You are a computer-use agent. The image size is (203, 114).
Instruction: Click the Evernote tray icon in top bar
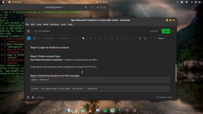(x=182, y=2)
